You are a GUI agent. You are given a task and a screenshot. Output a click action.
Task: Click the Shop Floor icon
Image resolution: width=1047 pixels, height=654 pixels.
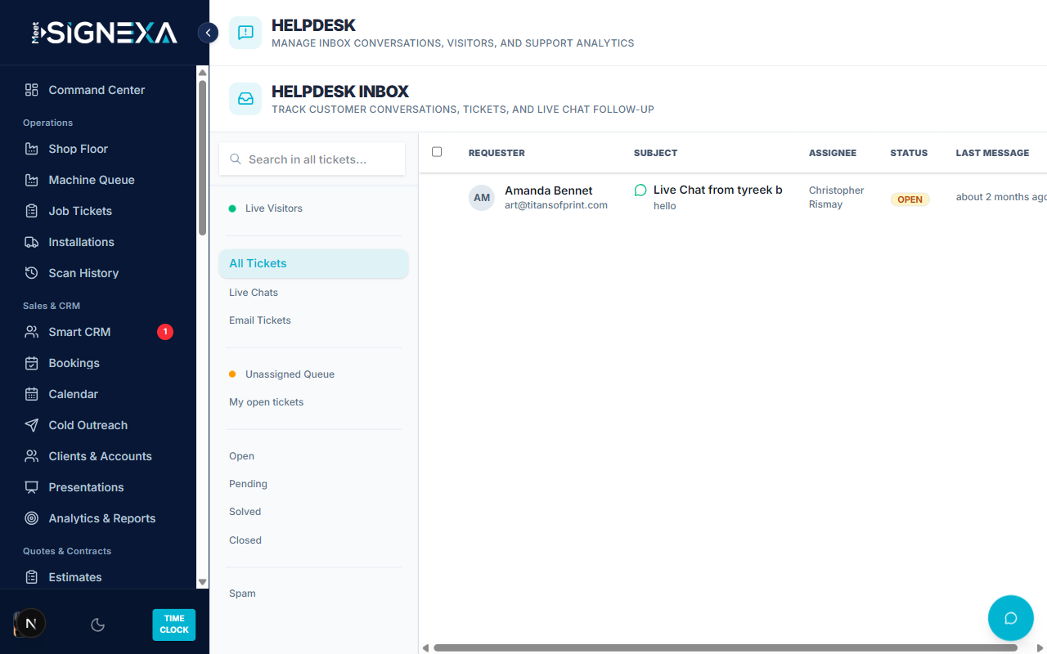click(31, 149)
